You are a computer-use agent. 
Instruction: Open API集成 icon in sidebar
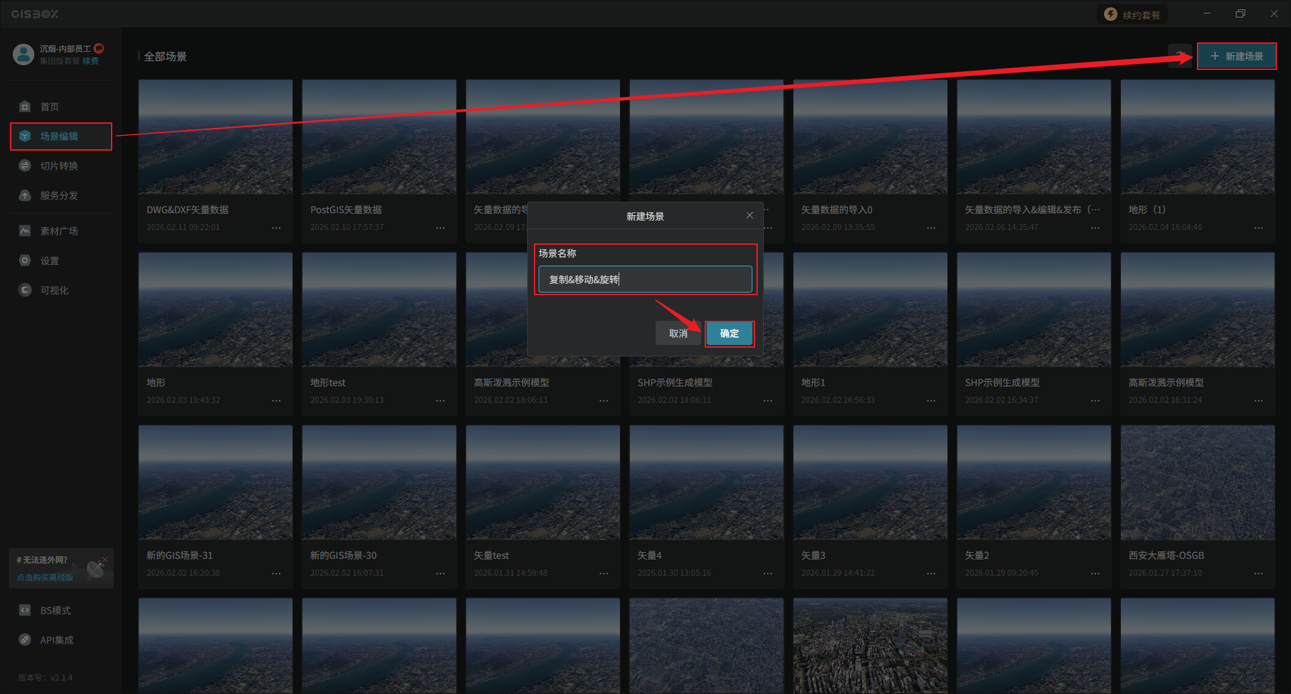(x=25, y=640)
